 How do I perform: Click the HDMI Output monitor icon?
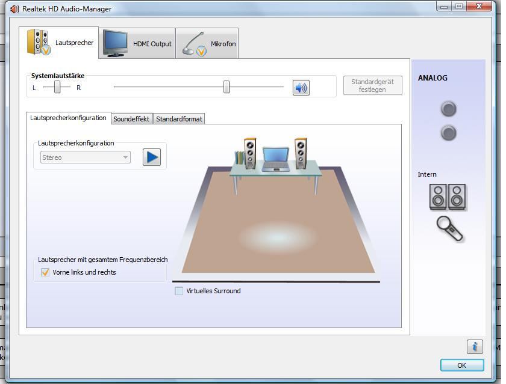pyautogui.click(x=115, y=43)
